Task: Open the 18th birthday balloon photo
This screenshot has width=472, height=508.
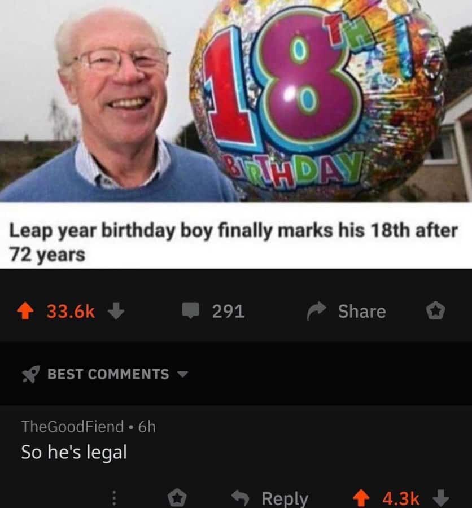Action: pyautogui.click(x=236, y=101)
